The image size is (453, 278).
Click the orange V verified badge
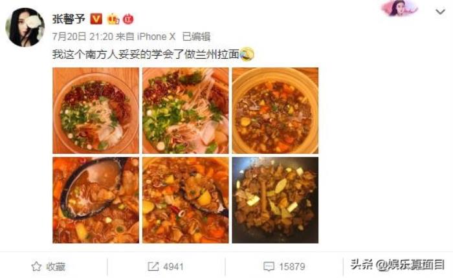click(96, 19)
